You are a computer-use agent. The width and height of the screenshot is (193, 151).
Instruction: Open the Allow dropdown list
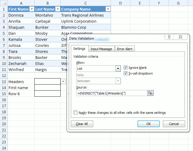[x=118, y=69]
